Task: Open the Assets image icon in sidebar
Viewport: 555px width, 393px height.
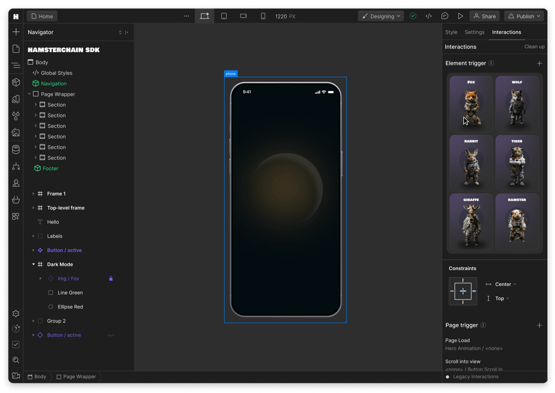Action: coord(16,133)
